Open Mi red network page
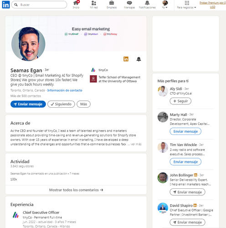This screenshot has height=228, width=226. point(94,5)
